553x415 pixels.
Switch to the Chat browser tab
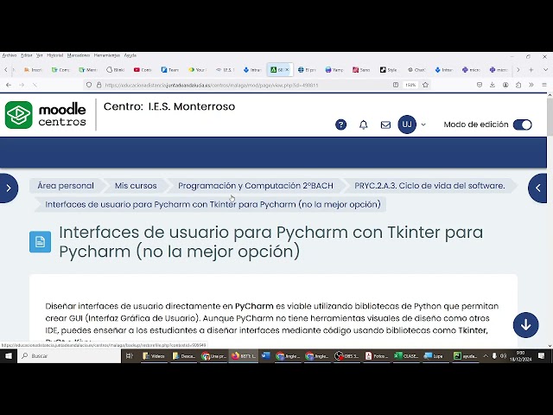(416, 70)
